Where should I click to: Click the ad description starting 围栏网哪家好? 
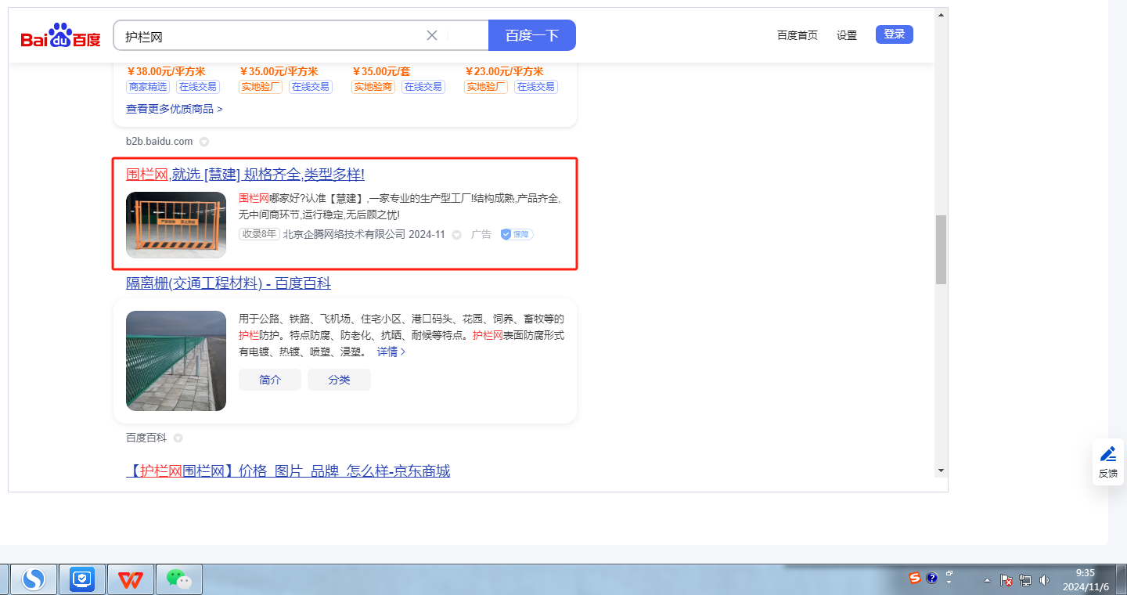pyautogui.click(x=399, y=206)
